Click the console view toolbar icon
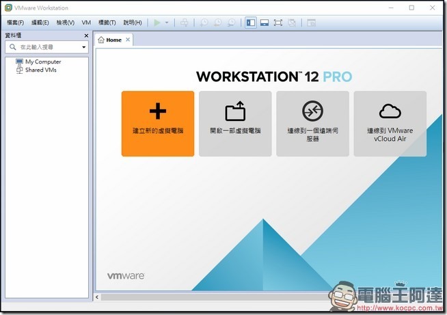Viewport: 447px width, 315px height. 311,23
